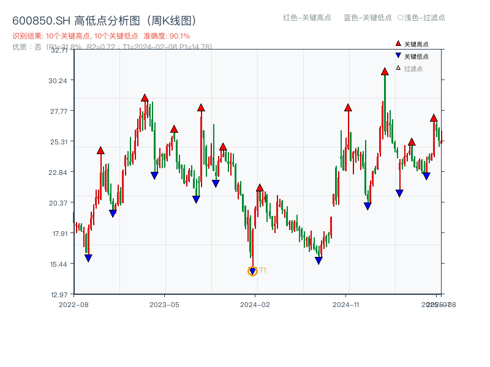Click the circled T1 marker at the chart bottom
The height and width of the screenshot is (367, 490).
tap(252, 270)
